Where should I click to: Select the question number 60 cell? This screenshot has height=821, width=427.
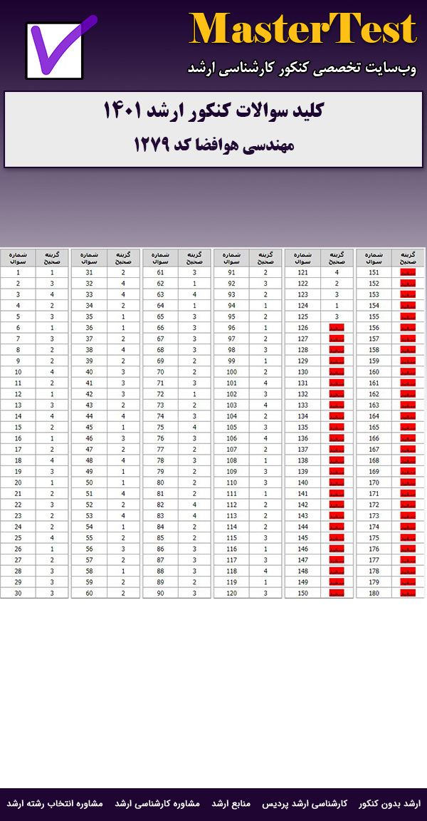[89, 593]
